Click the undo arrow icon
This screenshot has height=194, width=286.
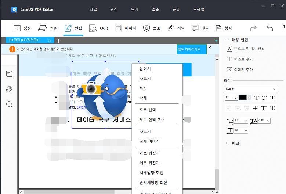click(x=269, y=28)
